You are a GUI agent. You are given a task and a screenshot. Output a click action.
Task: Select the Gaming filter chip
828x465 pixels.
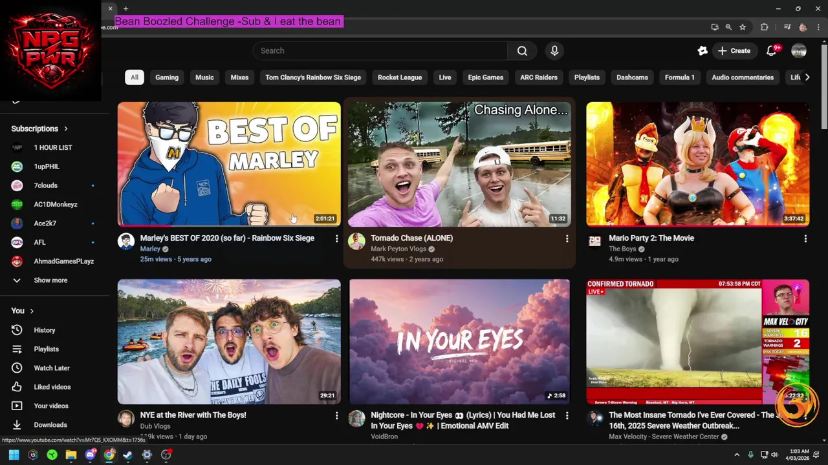point(167,77)
